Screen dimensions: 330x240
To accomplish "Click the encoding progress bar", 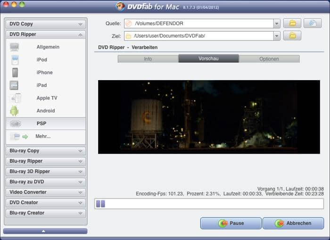I will (x=209, y=204).
